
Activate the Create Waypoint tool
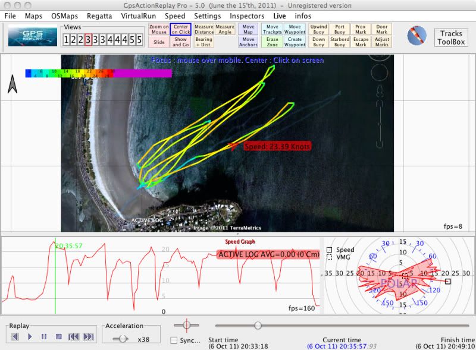click(295, 42)
